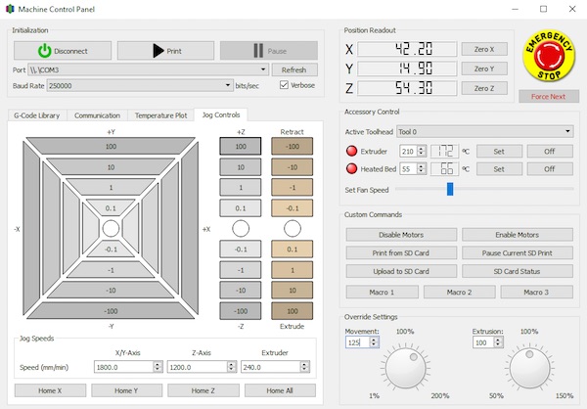This screenshot has height=409, width=587.
Task: Click the Z-Axis speed spinner arrows
Action: point(231,367)
